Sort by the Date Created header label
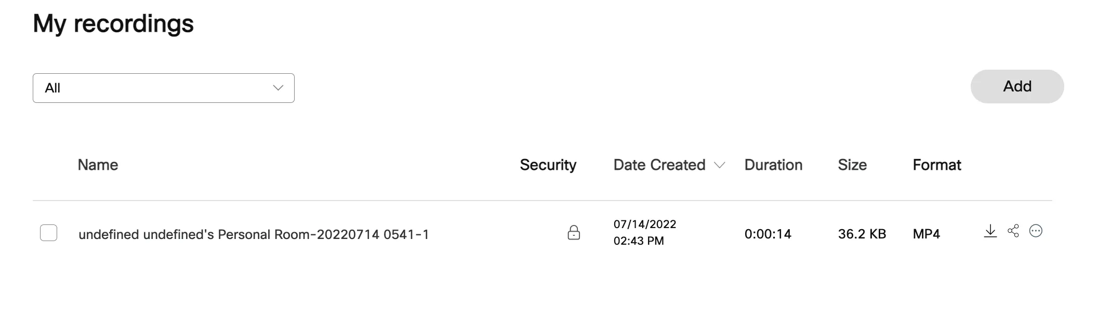 659,165
